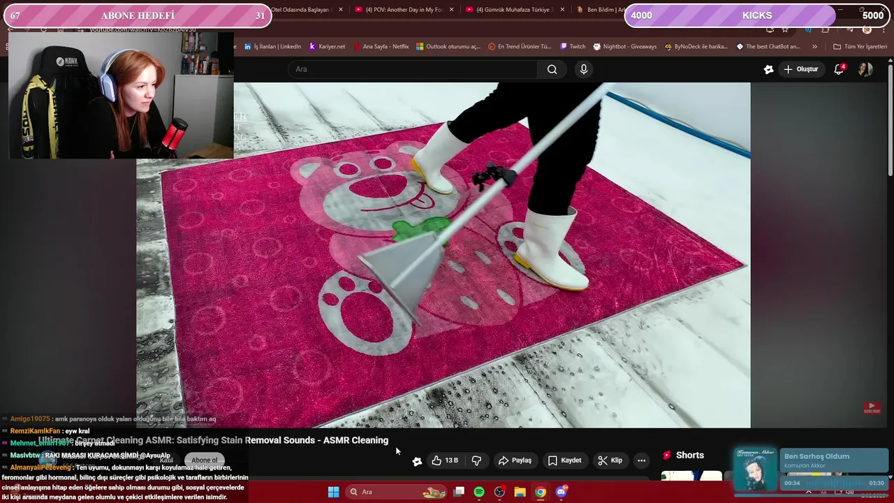Open the three-dot more actions menu
The height and width of the screenshot is (503, 894).
641,460
